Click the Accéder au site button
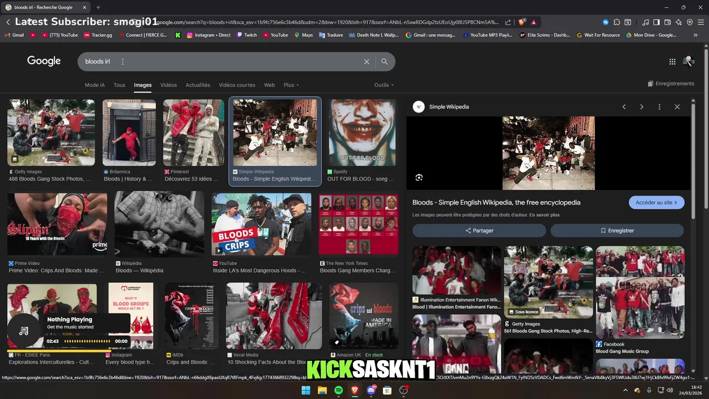 pyautogui.click(x=656, y=202)
